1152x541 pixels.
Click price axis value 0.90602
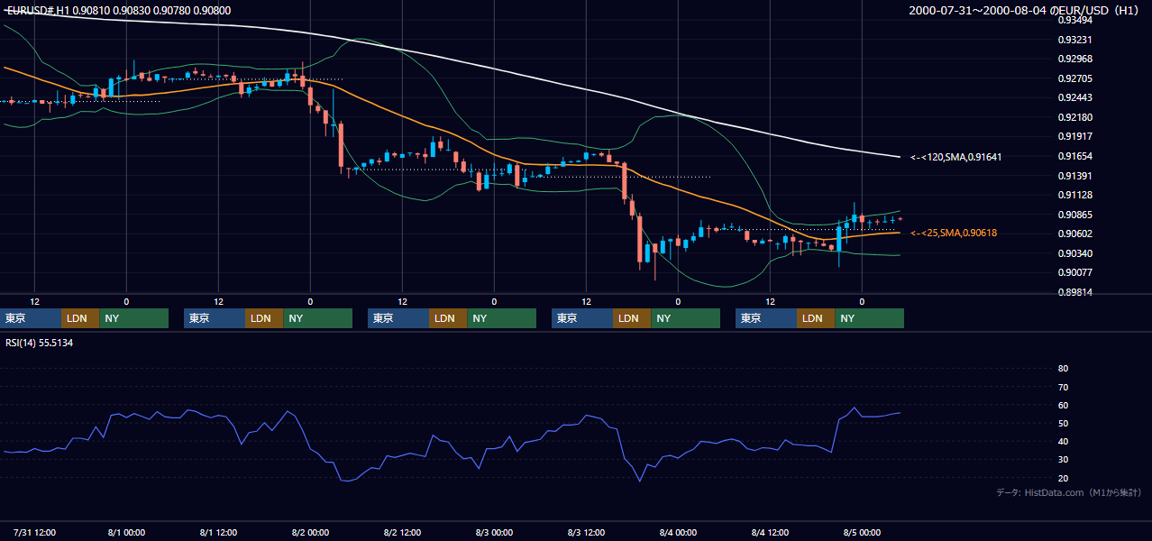click(1074, 234)
